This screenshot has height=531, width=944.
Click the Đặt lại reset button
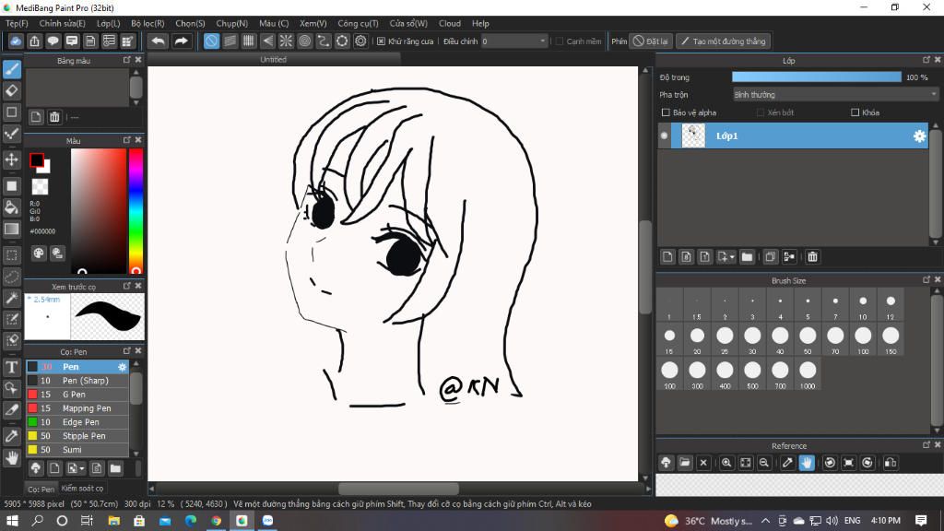tap(651, 41)
